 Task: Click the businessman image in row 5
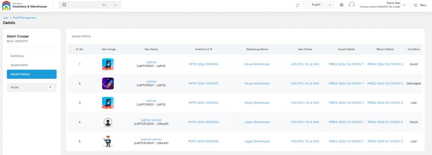[x=108, y=141]
